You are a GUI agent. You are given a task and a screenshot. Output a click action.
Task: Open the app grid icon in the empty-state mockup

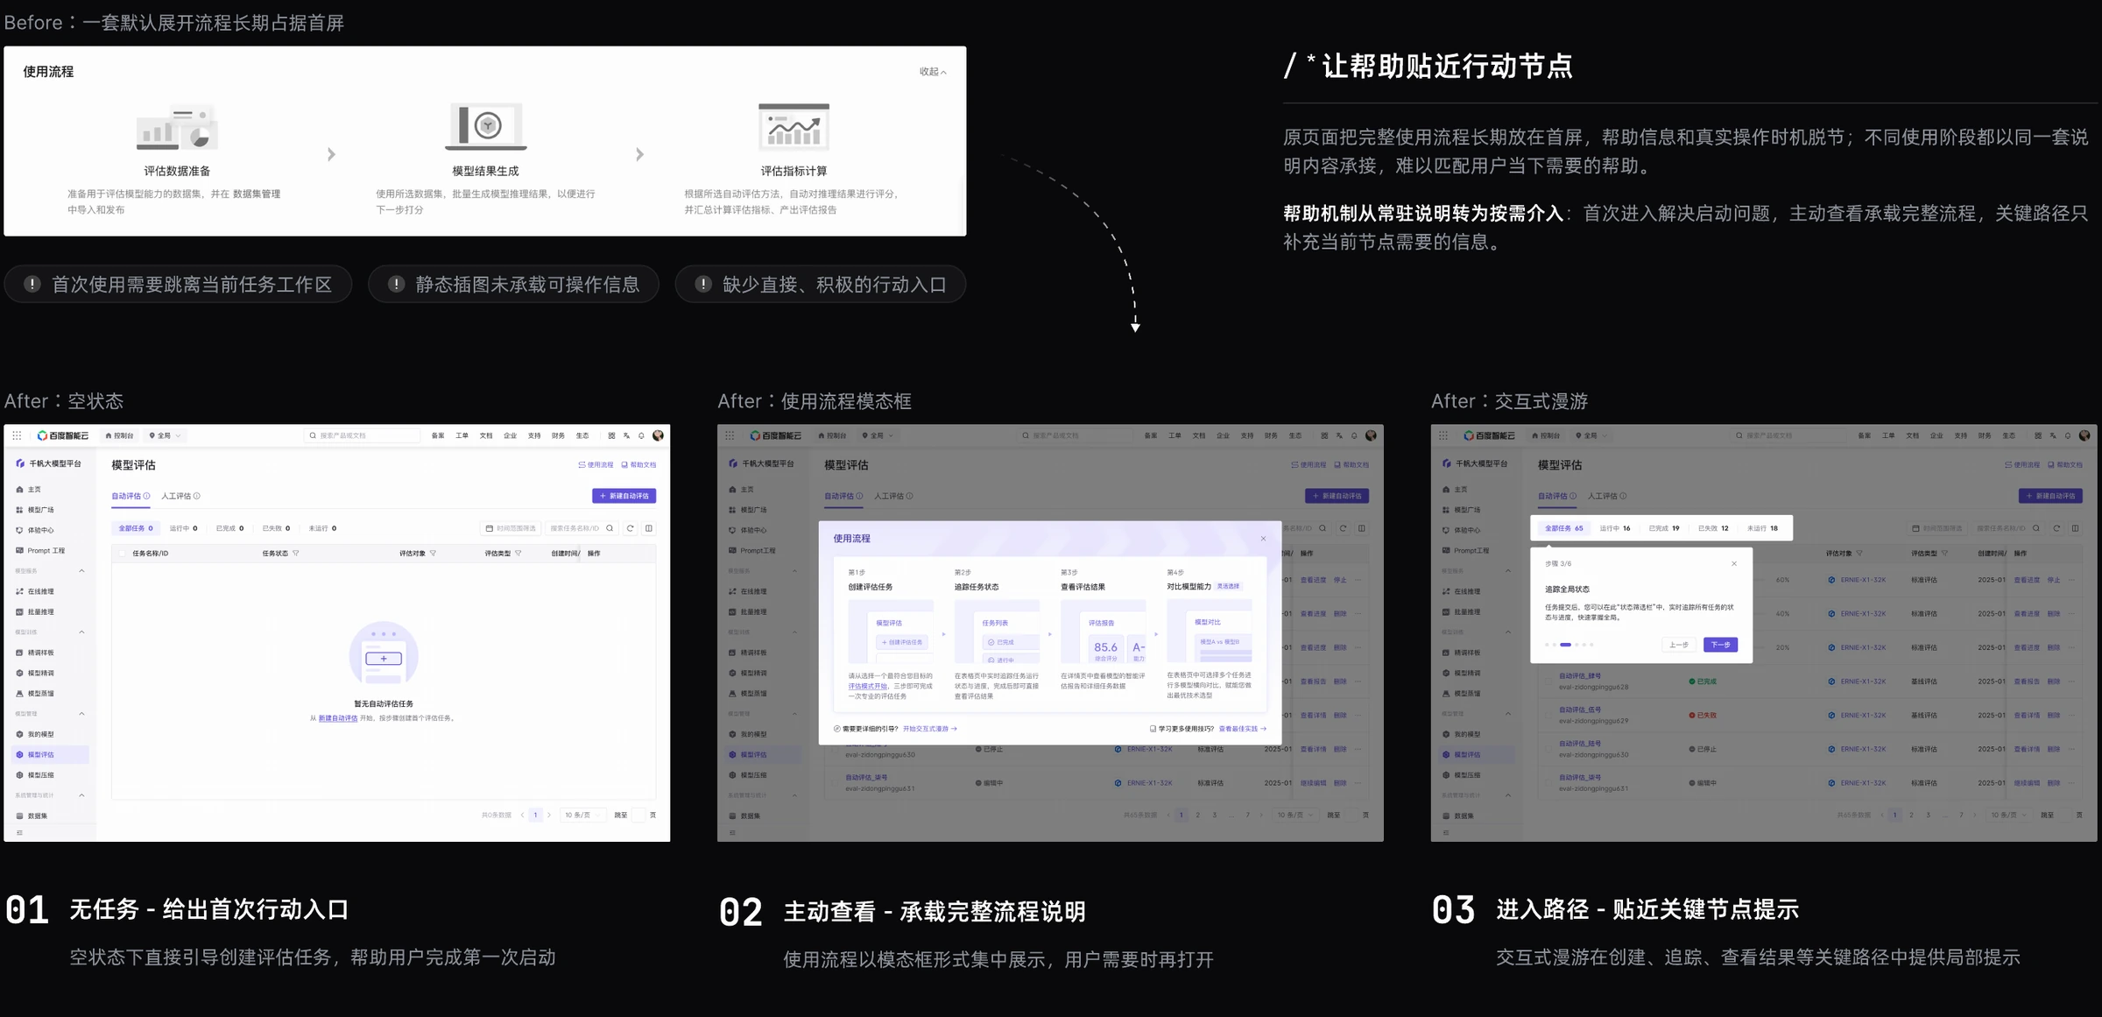point(17,435)
